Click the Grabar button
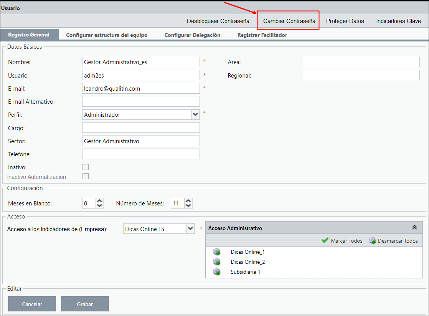The width and height of the screenshot is (429, 316). pos(85,304)
